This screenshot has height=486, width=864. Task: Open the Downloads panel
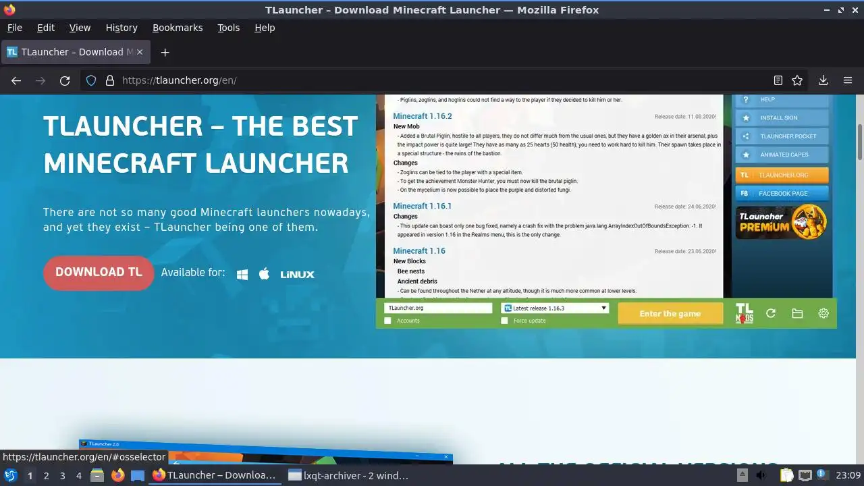(x=823, y=80)
